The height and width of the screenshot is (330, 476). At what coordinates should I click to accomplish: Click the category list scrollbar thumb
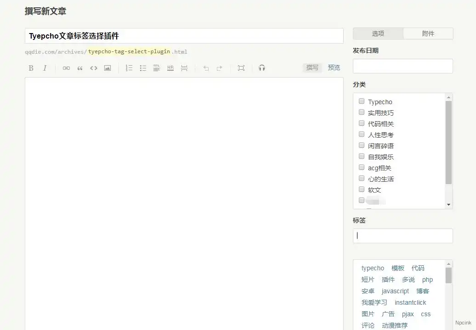pyautogui.click(x=448, y=143)
